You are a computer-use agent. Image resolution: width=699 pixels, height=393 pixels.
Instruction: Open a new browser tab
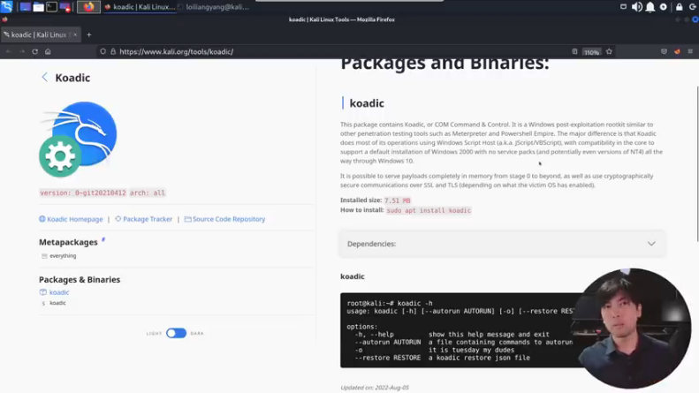(x=88, y=34)
